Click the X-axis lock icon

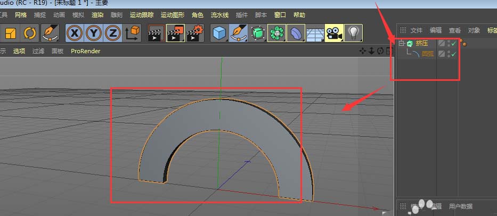tap(76, 34)
